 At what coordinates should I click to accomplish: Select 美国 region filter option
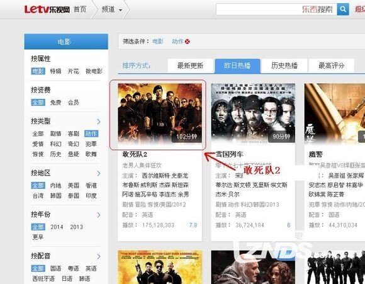74,186
